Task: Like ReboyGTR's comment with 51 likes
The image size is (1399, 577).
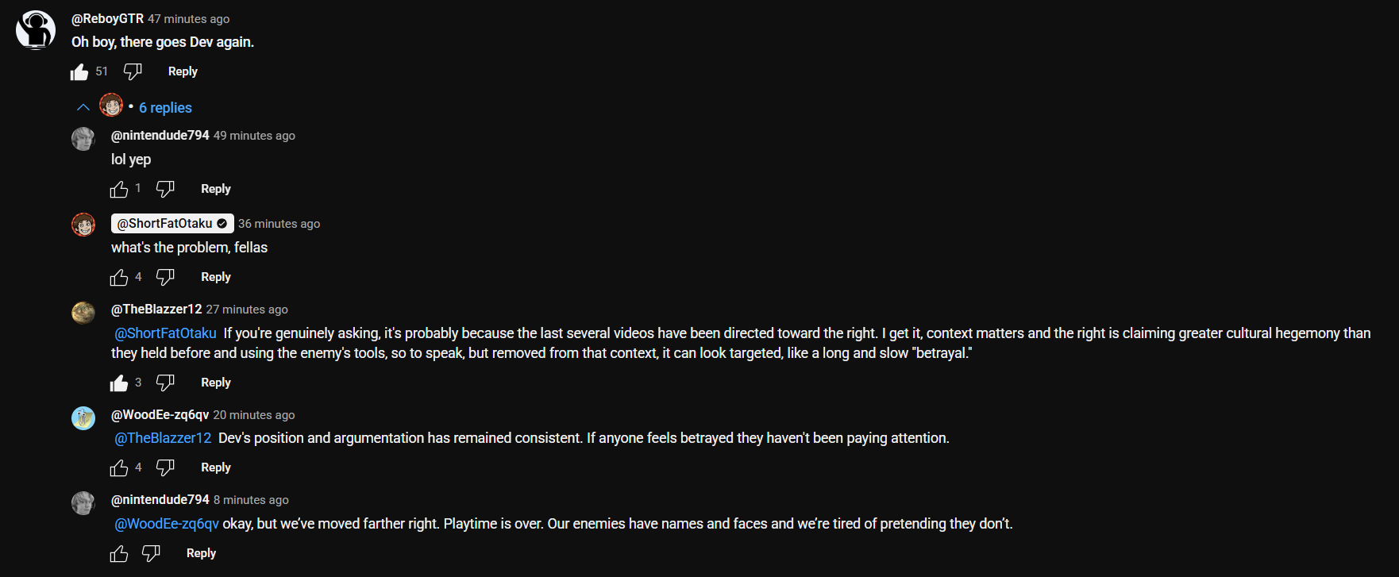Action: coord(79,72)
